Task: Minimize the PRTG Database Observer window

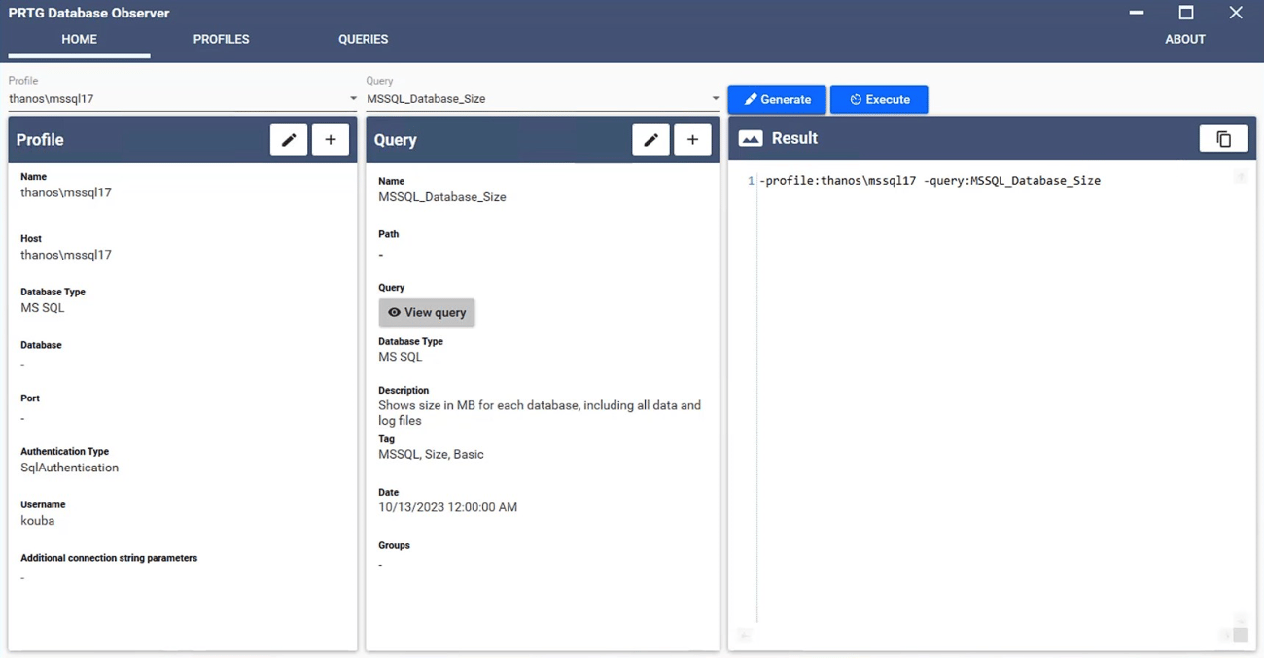Action: pyautogui.click(x=1136, y=13)
